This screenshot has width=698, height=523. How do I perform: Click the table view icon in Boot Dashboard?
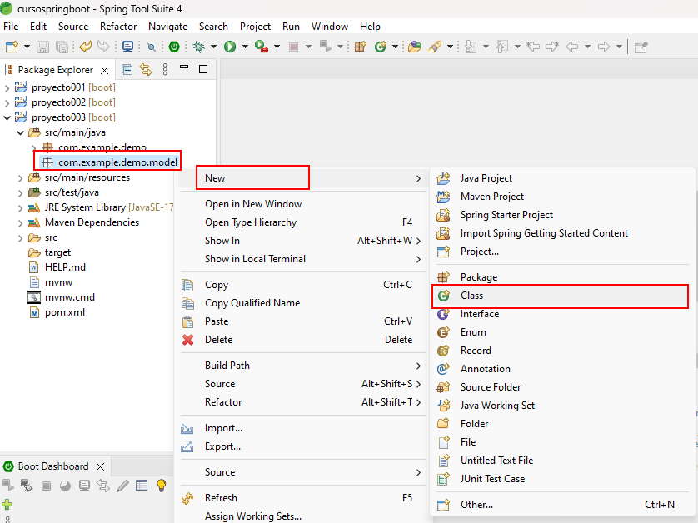142,486
